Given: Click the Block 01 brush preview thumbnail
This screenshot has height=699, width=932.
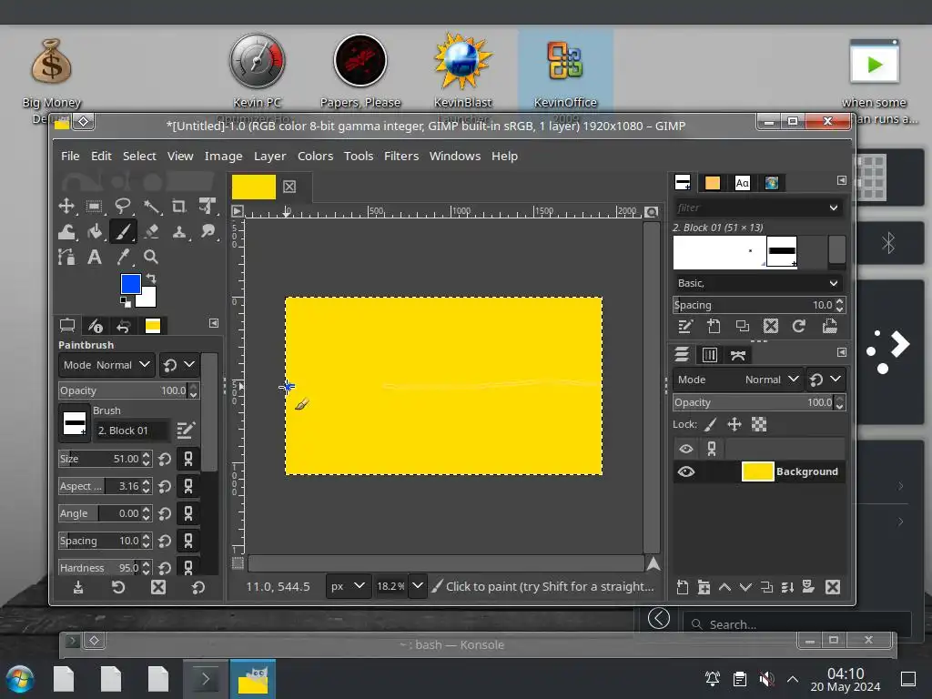Looking at the screenshot, I should click(x=75, y=423).
